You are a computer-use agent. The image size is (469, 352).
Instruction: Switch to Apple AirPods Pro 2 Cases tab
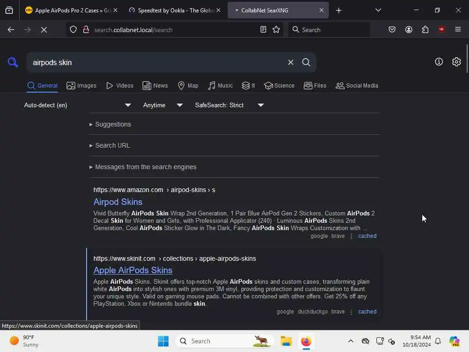(71, 10)
